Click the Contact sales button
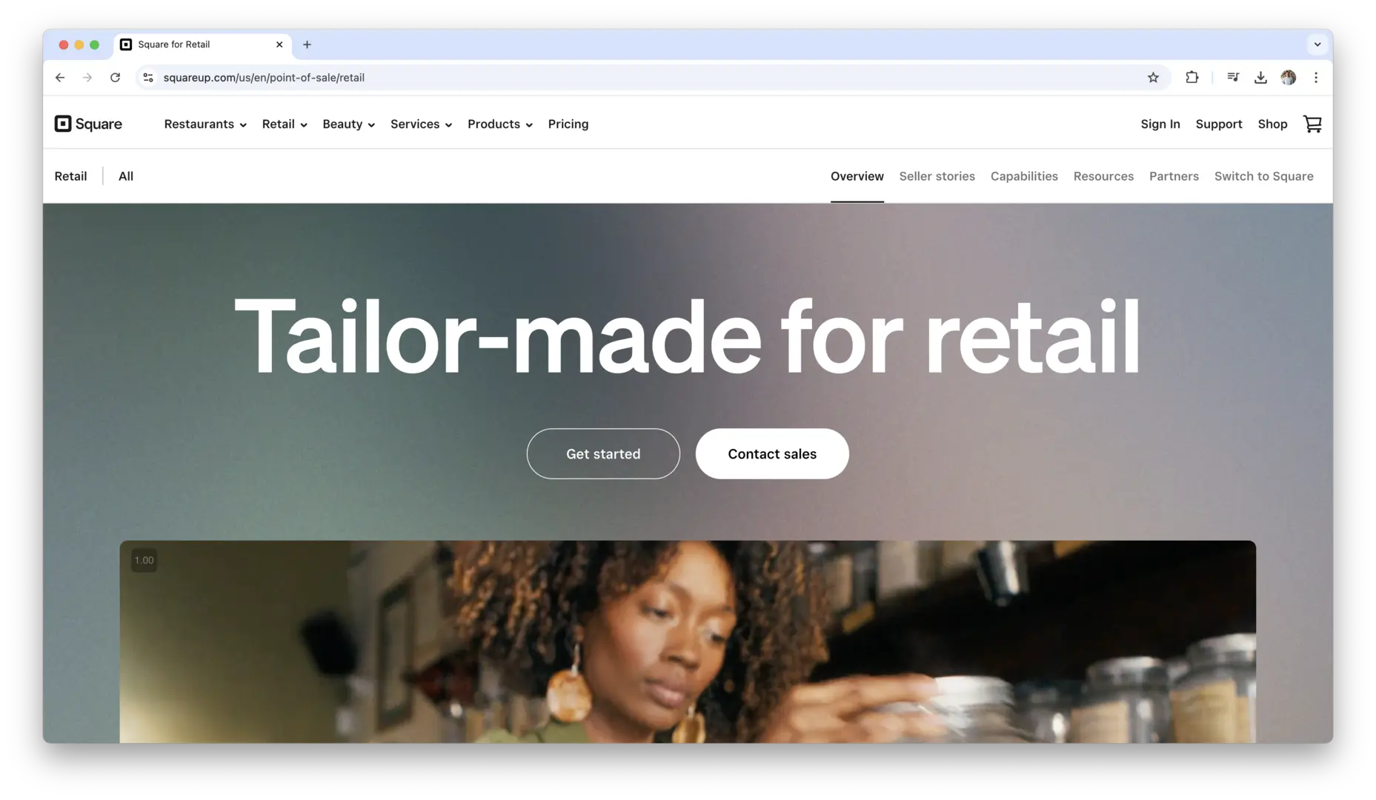Viewport: 1376px width, 800px height. tap(772, 453)
